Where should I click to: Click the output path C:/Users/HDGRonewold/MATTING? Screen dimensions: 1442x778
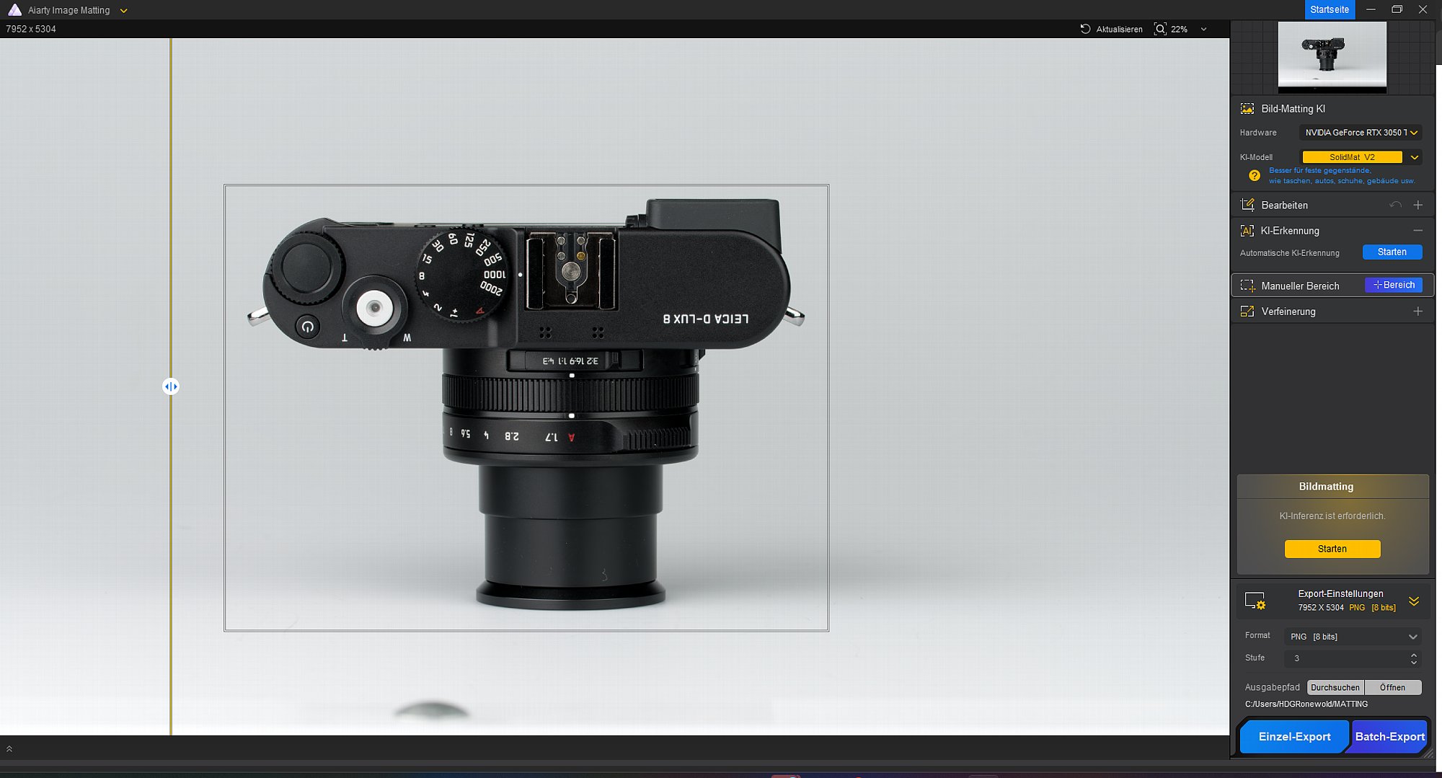(x=1306, y=704)
